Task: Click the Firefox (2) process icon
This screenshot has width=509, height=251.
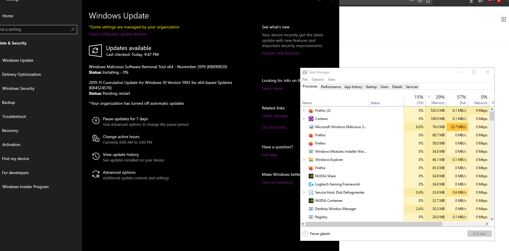Action: coord(311,111)
